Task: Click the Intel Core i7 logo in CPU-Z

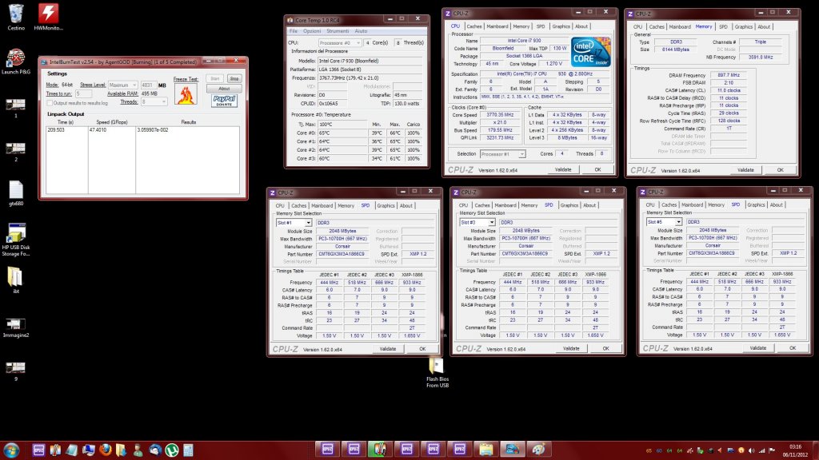Action: [x=591, y=52]
